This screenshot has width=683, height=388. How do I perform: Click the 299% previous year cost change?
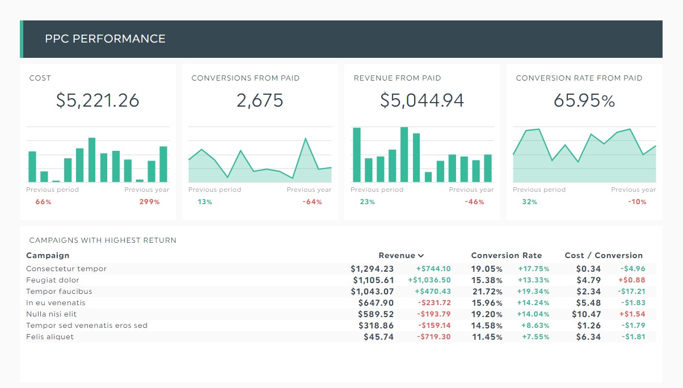150,202
